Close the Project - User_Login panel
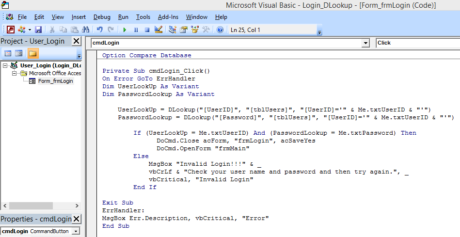Image resolution: width=460 pixels, height=237 pixels. tap(76, 41)
